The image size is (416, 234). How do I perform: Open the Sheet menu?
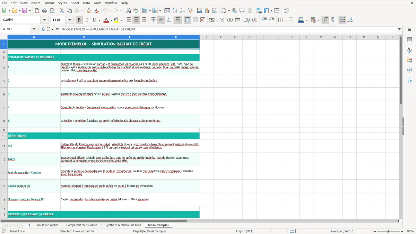(75, 3)
